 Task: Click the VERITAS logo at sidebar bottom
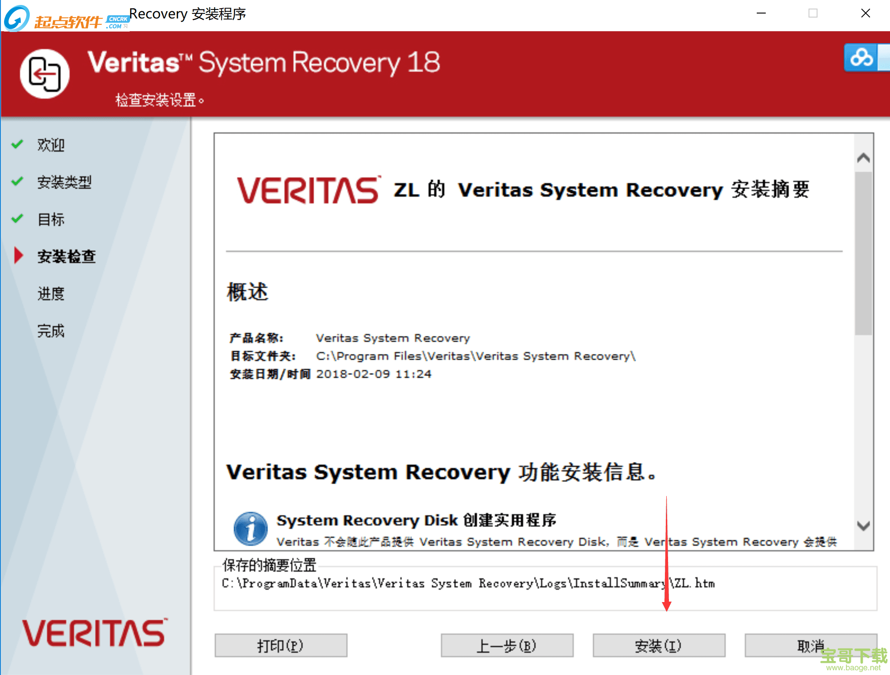pos(95,633)
